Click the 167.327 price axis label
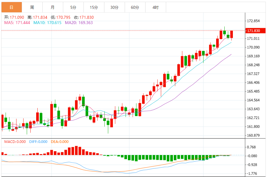The width and height of the screenshot is (267, 177). tap(253, 74)
